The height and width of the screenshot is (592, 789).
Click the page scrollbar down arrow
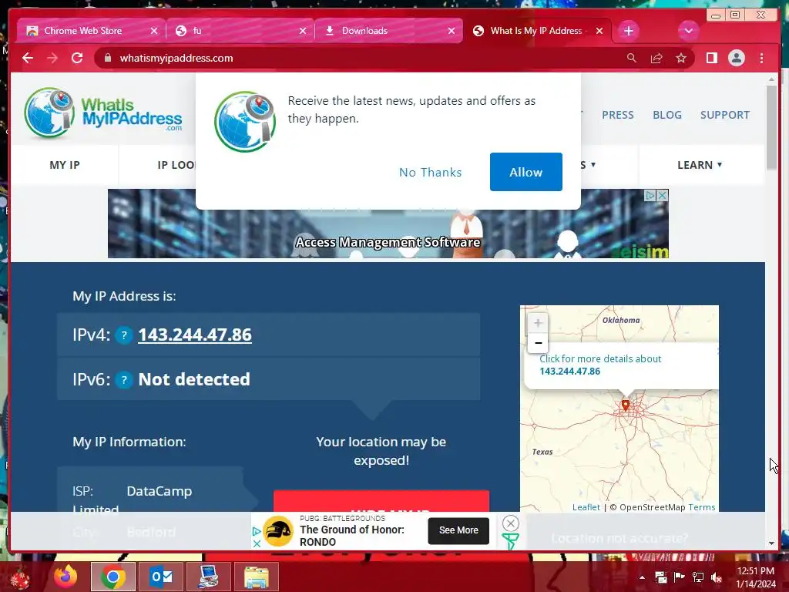click(x=771, y=543)
